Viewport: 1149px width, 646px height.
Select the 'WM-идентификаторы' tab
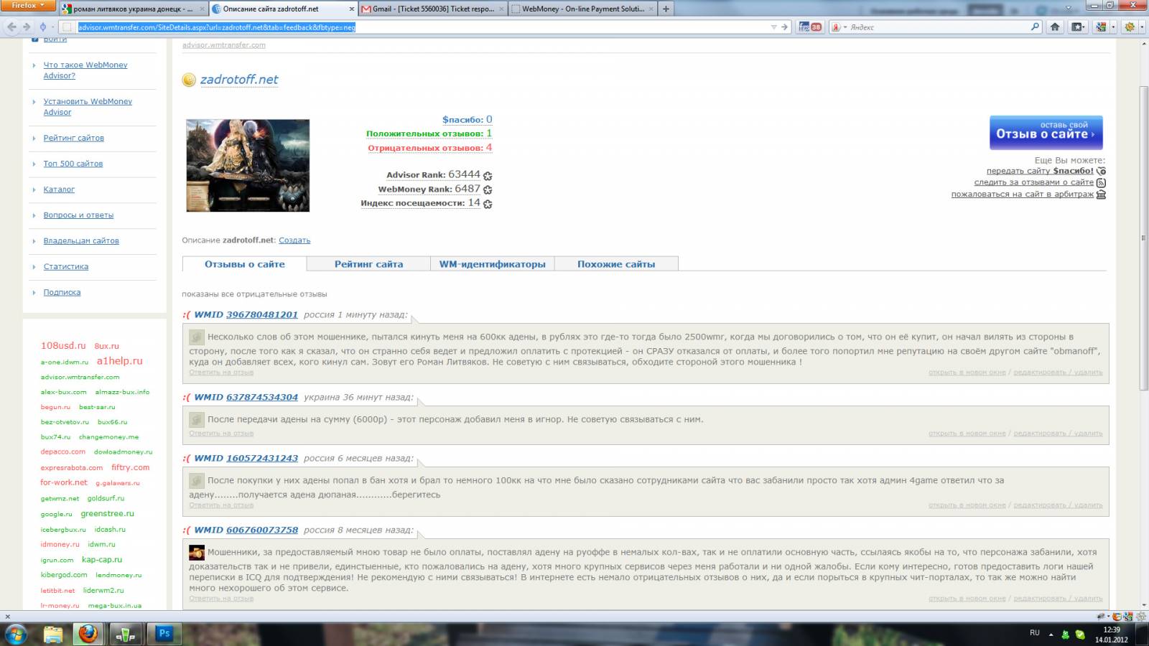pos(493,264)
